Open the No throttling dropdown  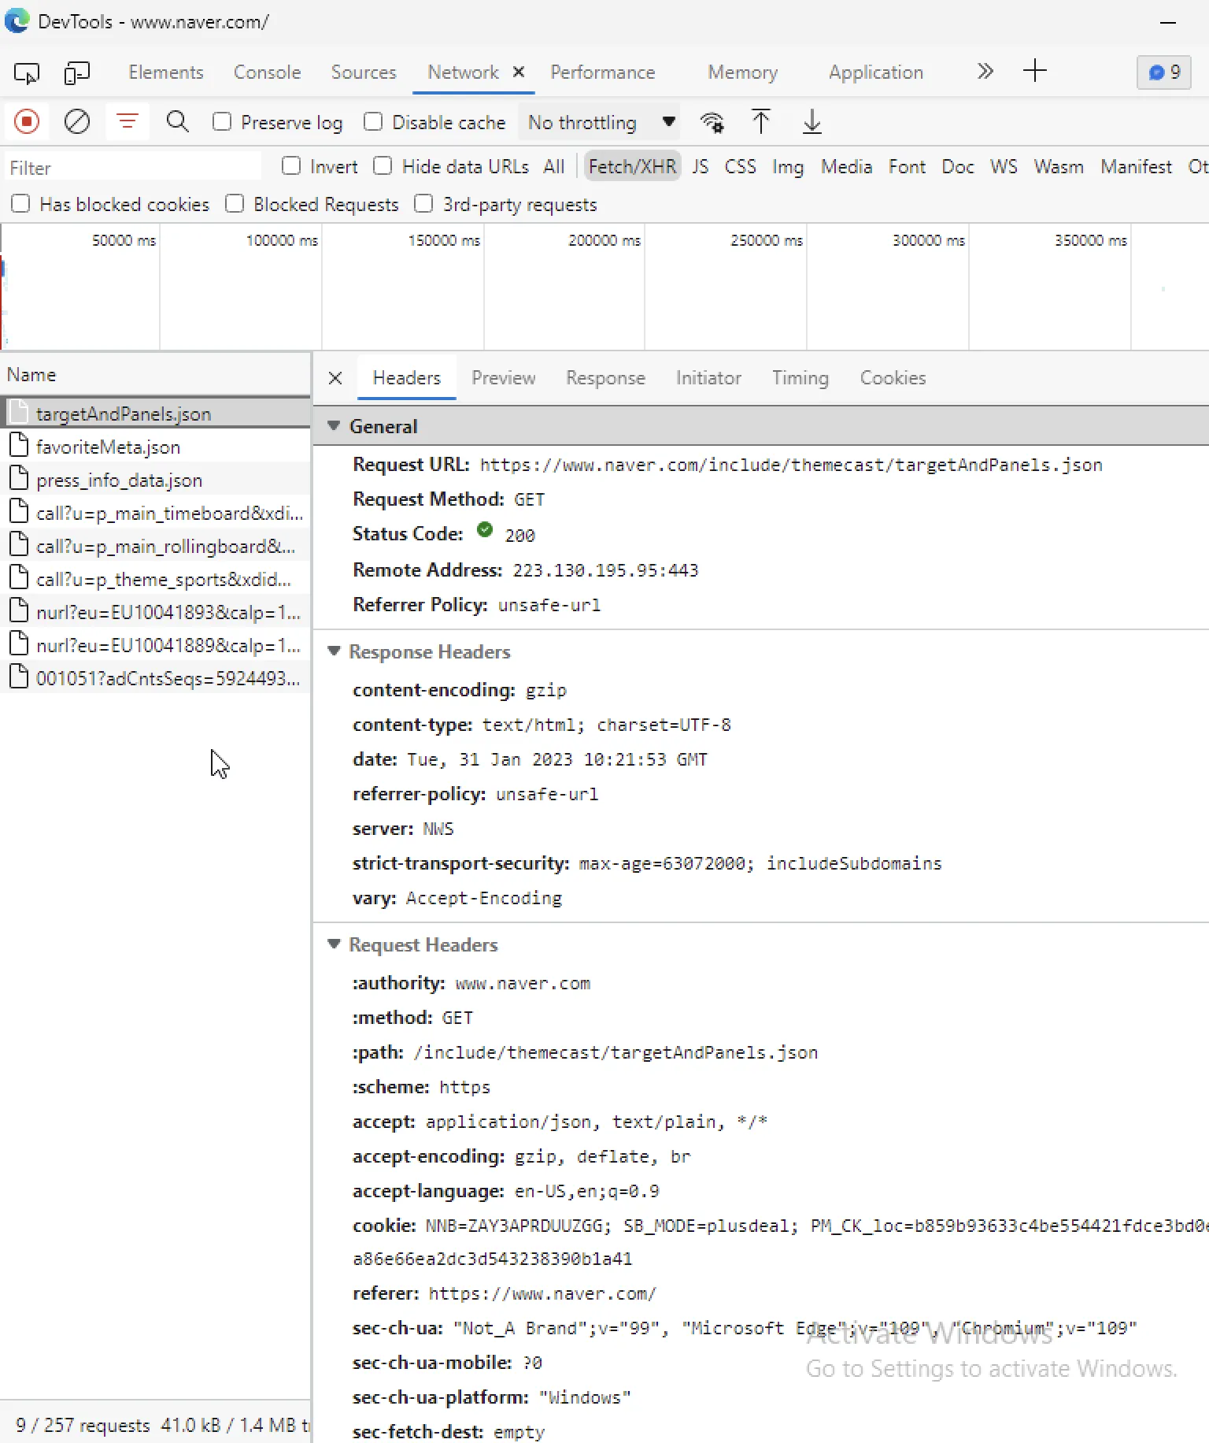pos(601,122)
